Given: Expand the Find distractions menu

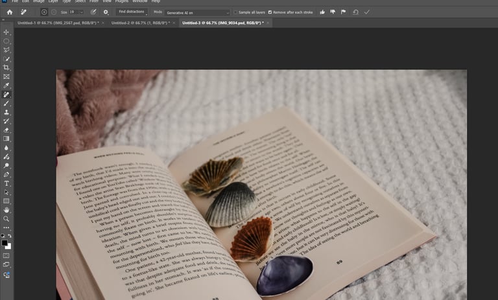Looking at the screenshot, I should pos(132,12).
